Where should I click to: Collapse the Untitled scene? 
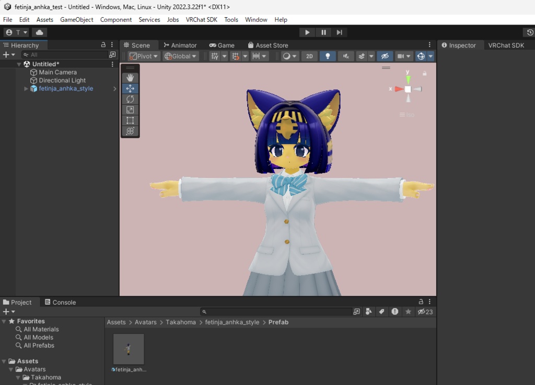[x=19, y=64]
